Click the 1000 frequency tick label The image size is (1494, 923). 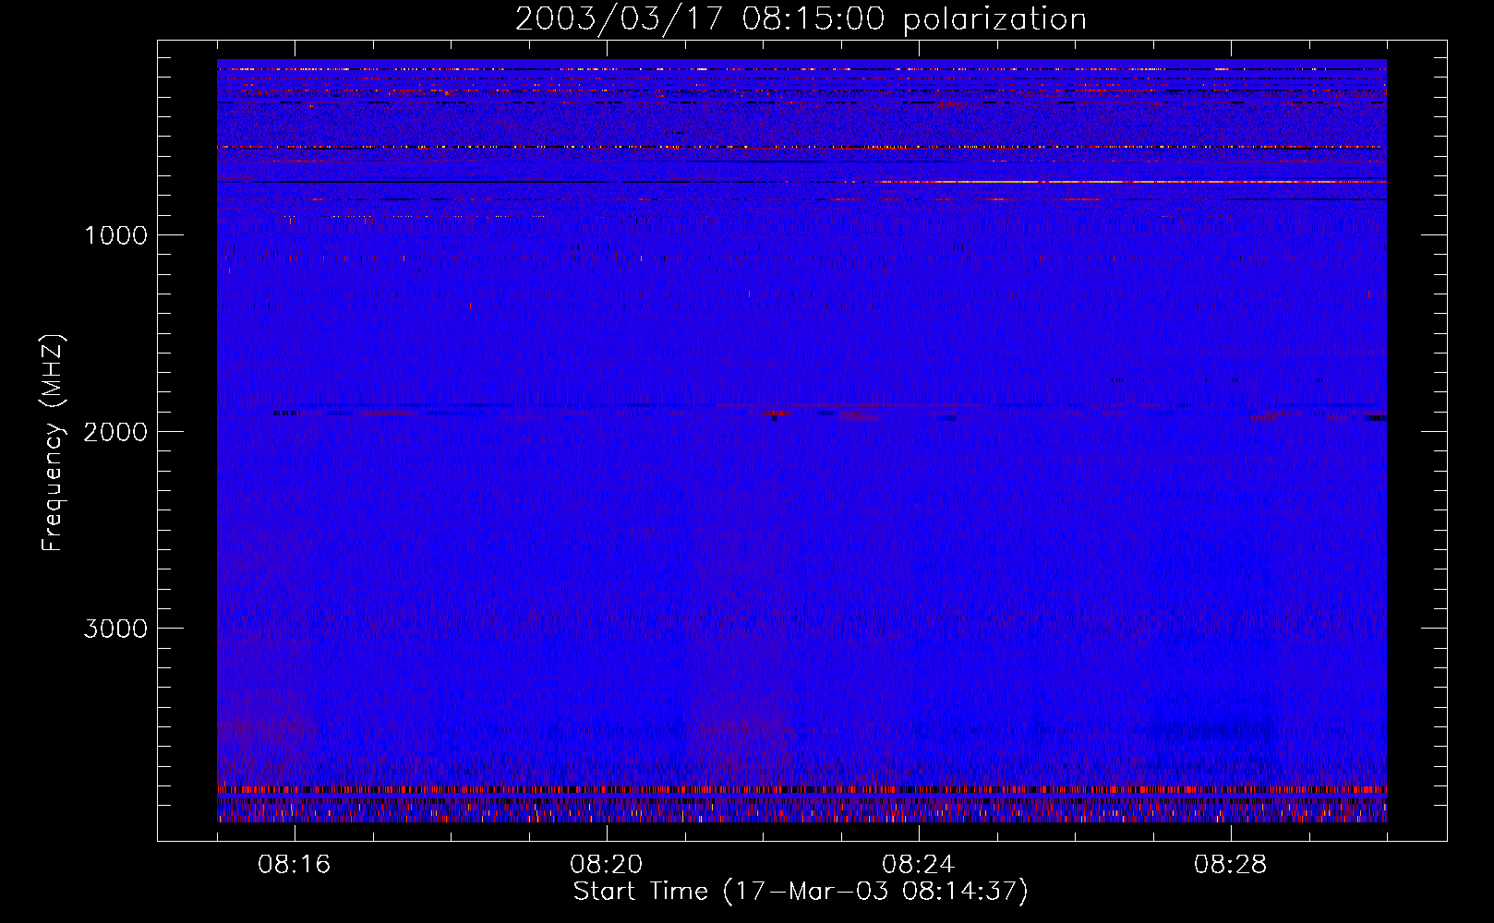click(x=115, y=235)
